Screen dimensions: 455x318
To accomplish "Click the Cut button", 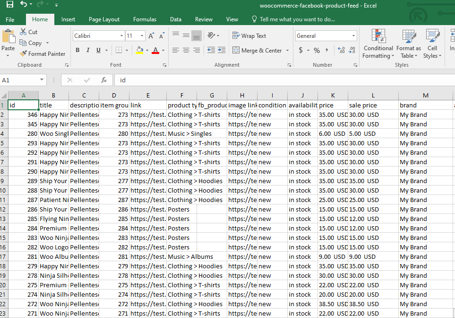I will pyautogui.click(x=28, y=32).
